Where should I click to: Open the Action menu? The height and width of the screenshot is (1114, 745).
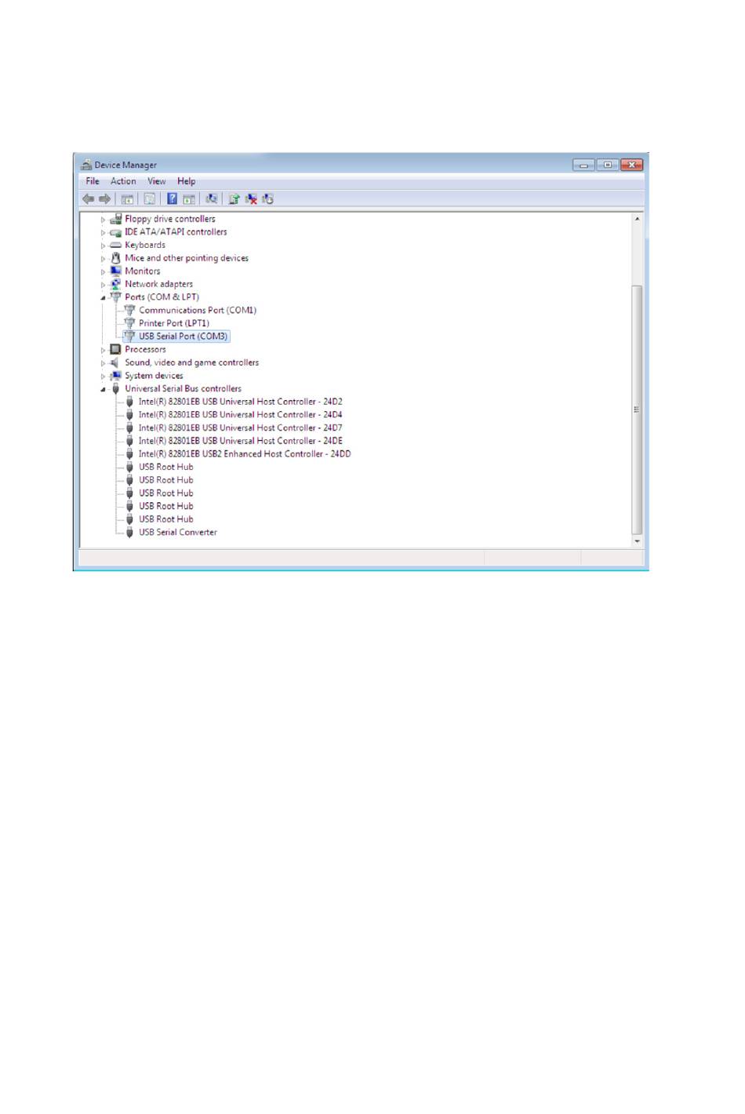coord(123,181)
